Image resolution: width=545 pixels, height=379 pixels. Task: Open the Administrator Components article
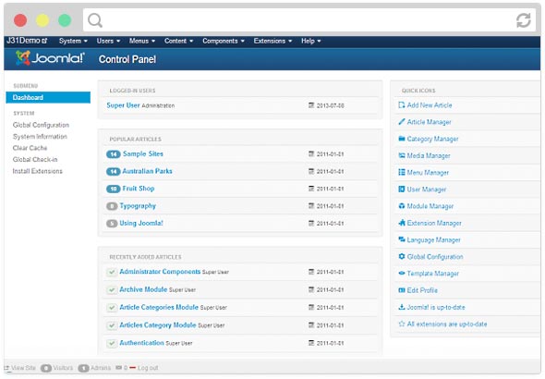[x=160, y=272]
